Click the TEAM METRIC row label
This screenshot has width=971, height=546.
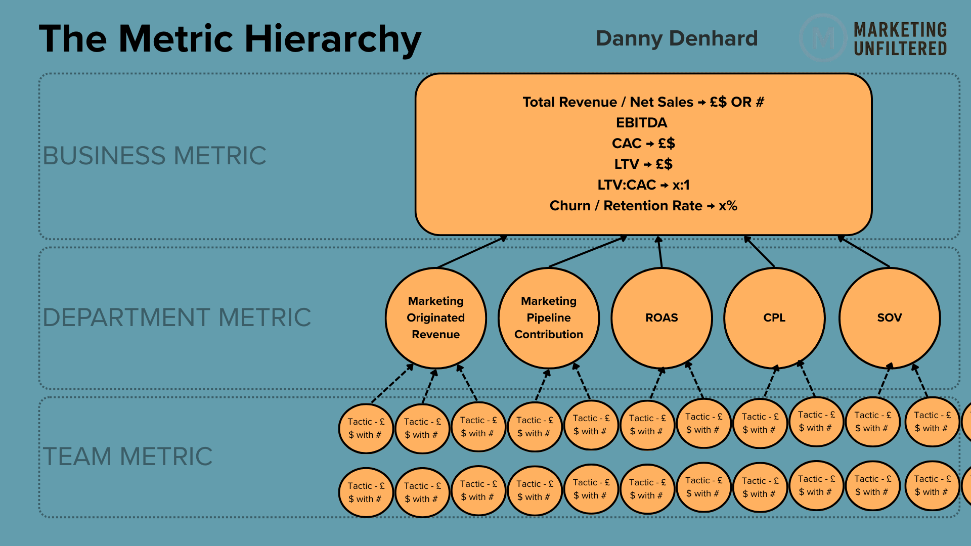(x=127, y=457)
